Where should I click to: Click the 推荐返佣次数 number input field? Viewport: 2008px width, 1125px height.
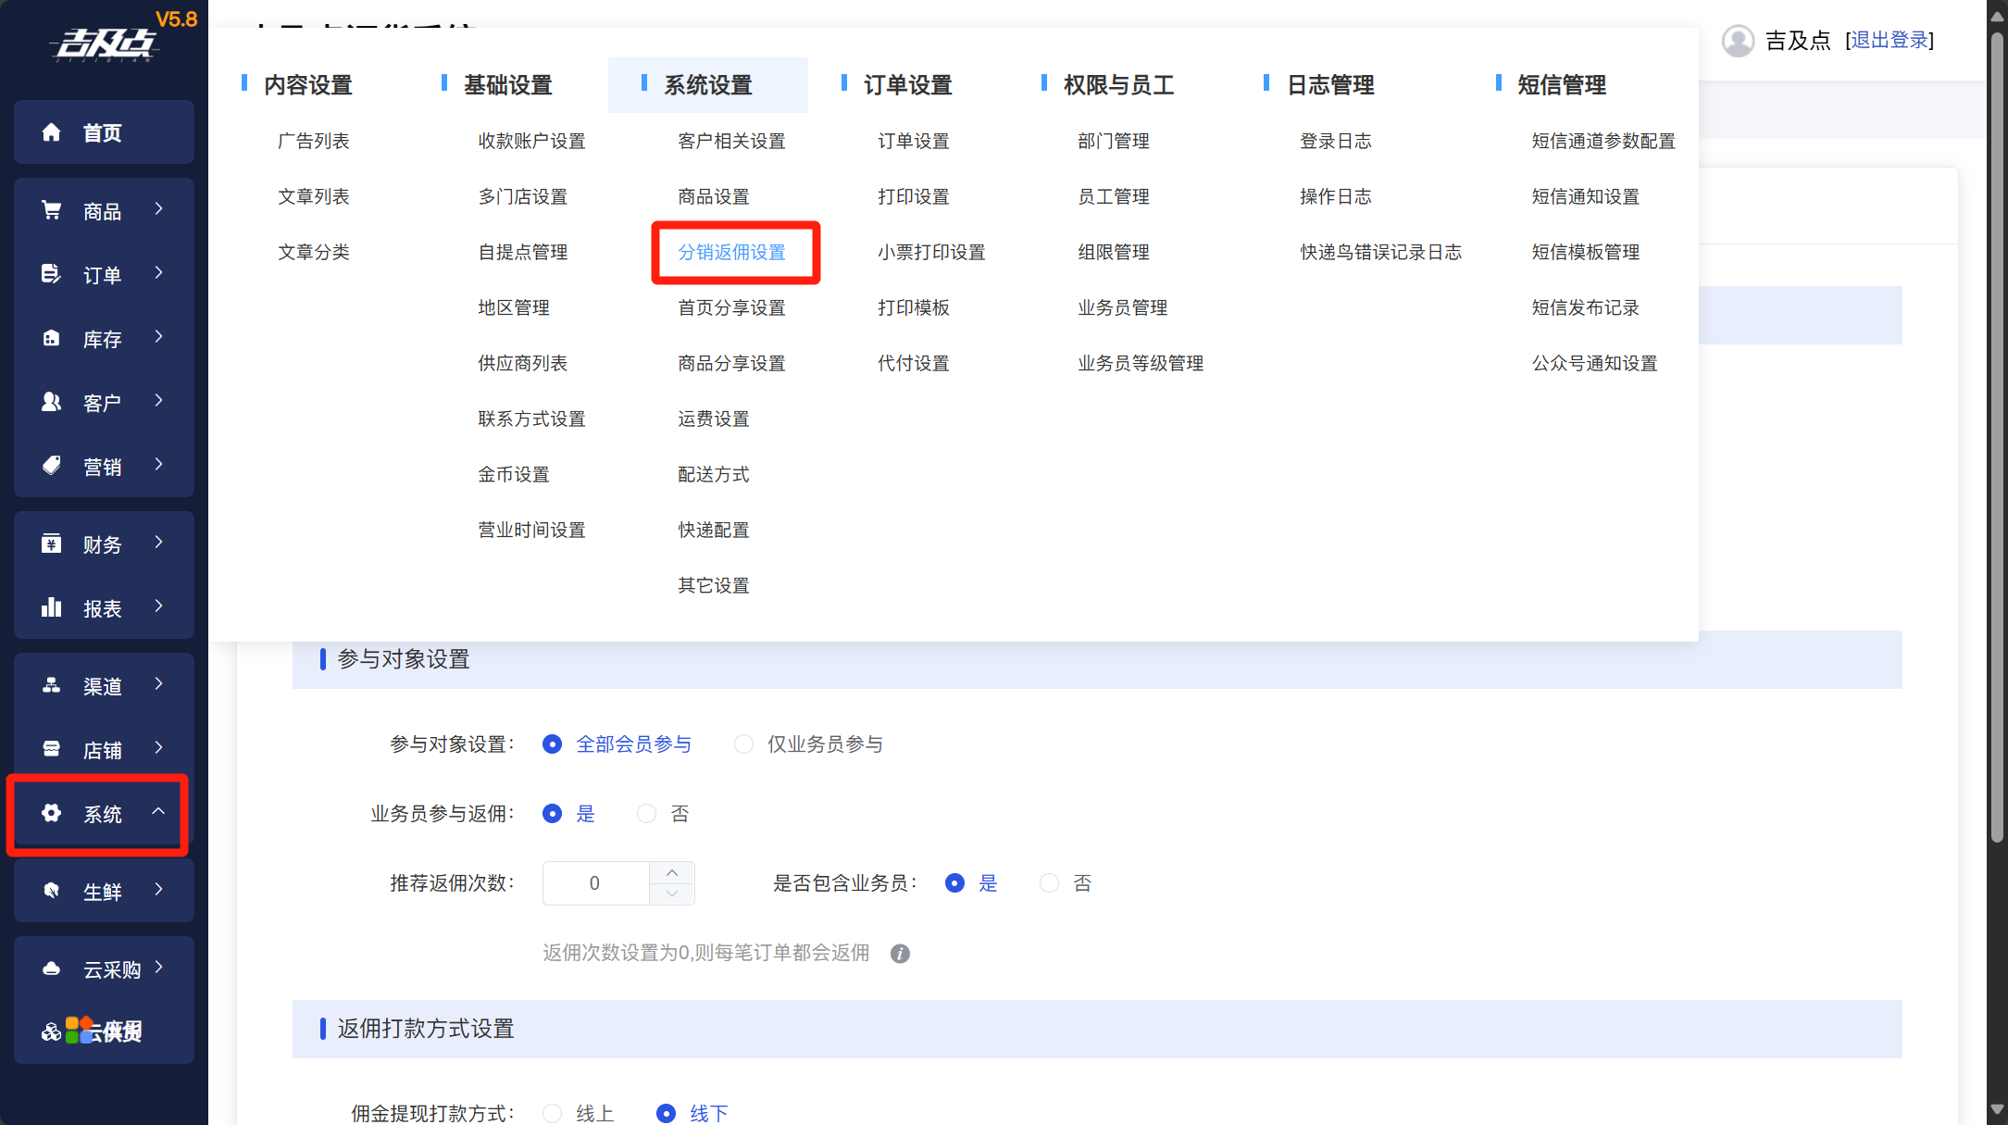[x=595, y=883]
